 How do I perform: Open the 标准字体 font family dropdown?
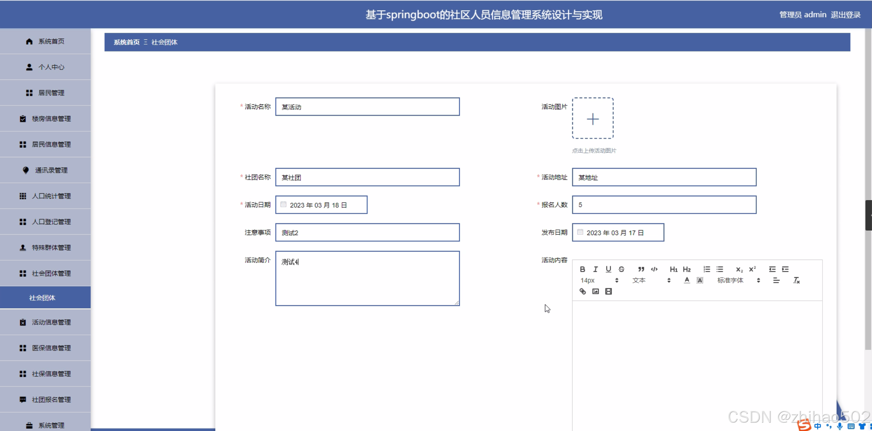click(x=738, y=280)
